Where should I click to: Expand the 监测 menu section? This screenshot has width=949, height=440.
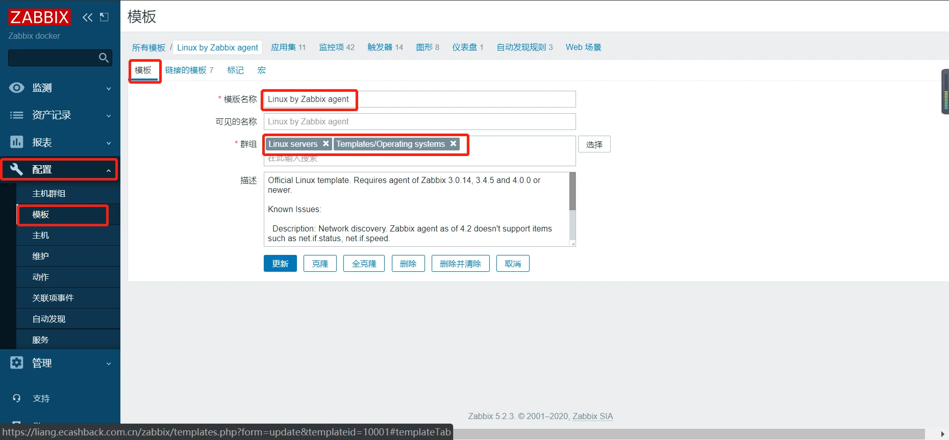60,88
